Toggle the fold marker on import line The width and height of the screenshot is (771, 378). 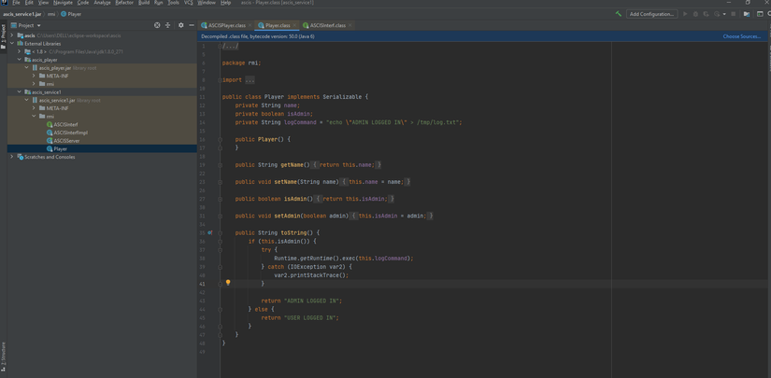point(221,80)
